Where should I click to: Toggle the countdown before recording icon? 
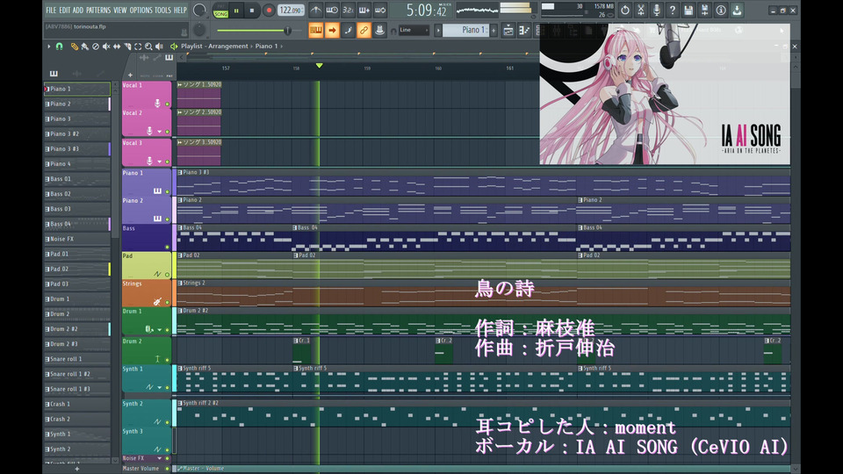coord(349,10)
